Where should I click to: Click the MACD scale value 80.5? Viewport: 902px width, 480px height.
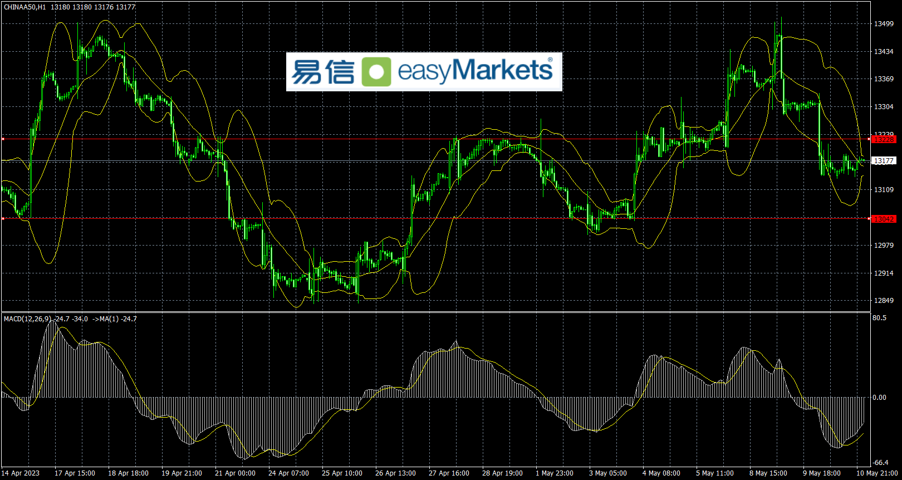(x=880, y=318)
